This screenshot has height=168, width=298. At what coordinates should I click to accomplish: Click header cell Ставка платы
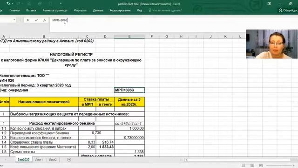click(96, 99)
